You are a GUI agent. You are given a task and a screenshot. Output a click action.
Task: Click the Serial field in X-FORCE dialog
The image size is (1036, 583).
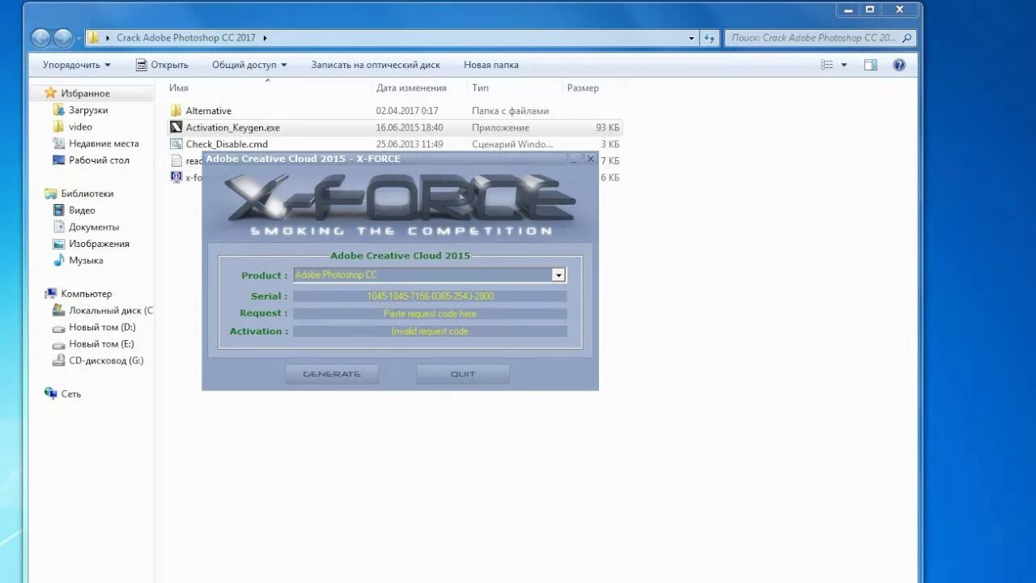[430, 296]
